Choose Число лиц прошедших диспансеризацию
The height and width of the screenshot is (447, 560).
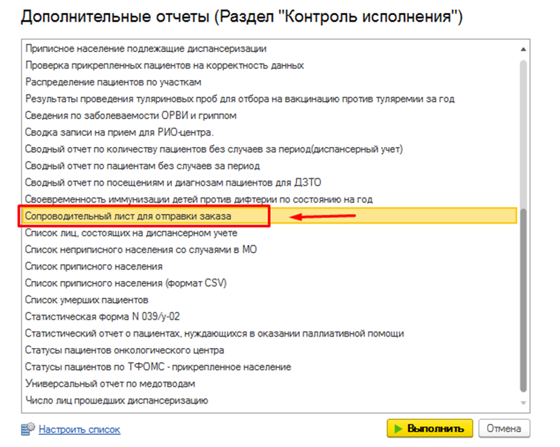coord(116,400)
